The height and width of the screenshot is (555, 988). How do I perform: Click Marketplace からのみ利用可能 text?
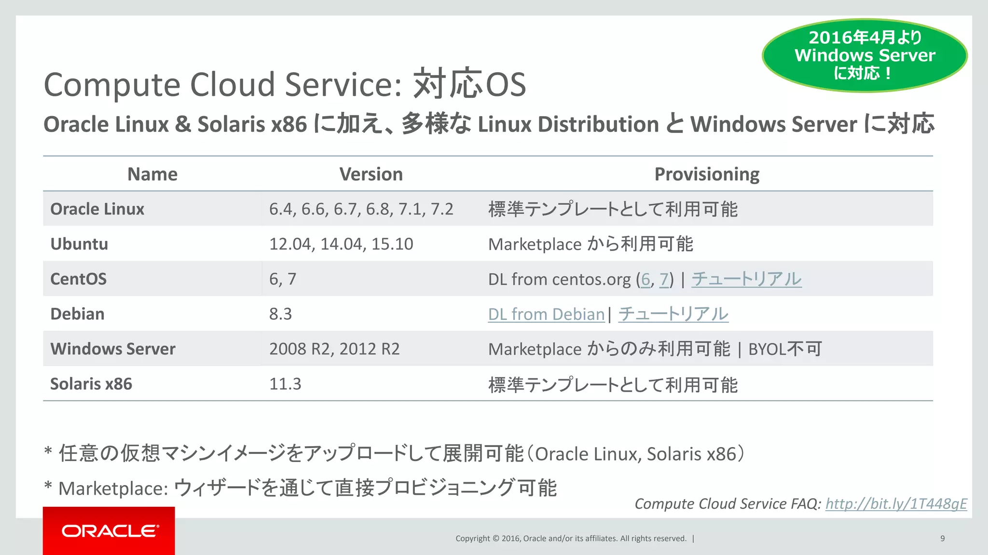[x=609, y=349]
